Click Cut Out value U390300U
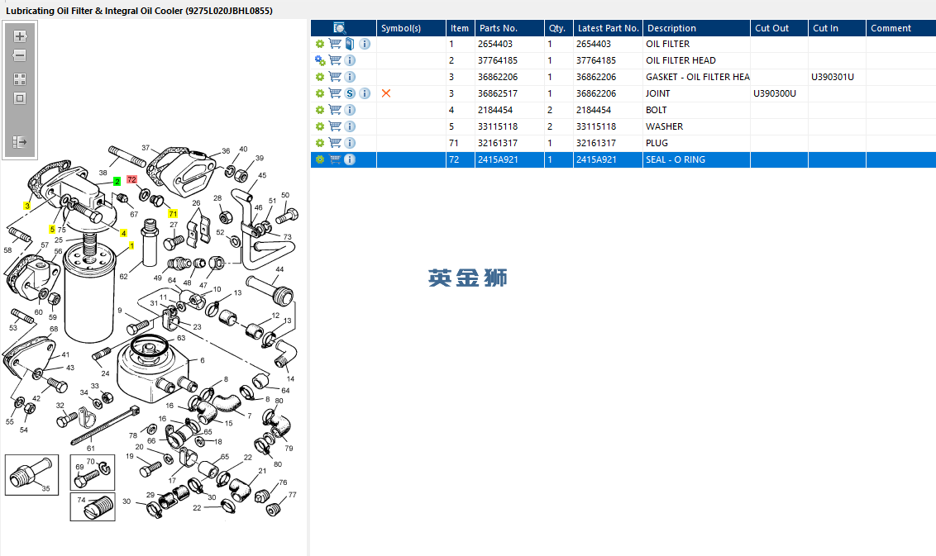This screenshot has height=556, width=936. [774, 93]
